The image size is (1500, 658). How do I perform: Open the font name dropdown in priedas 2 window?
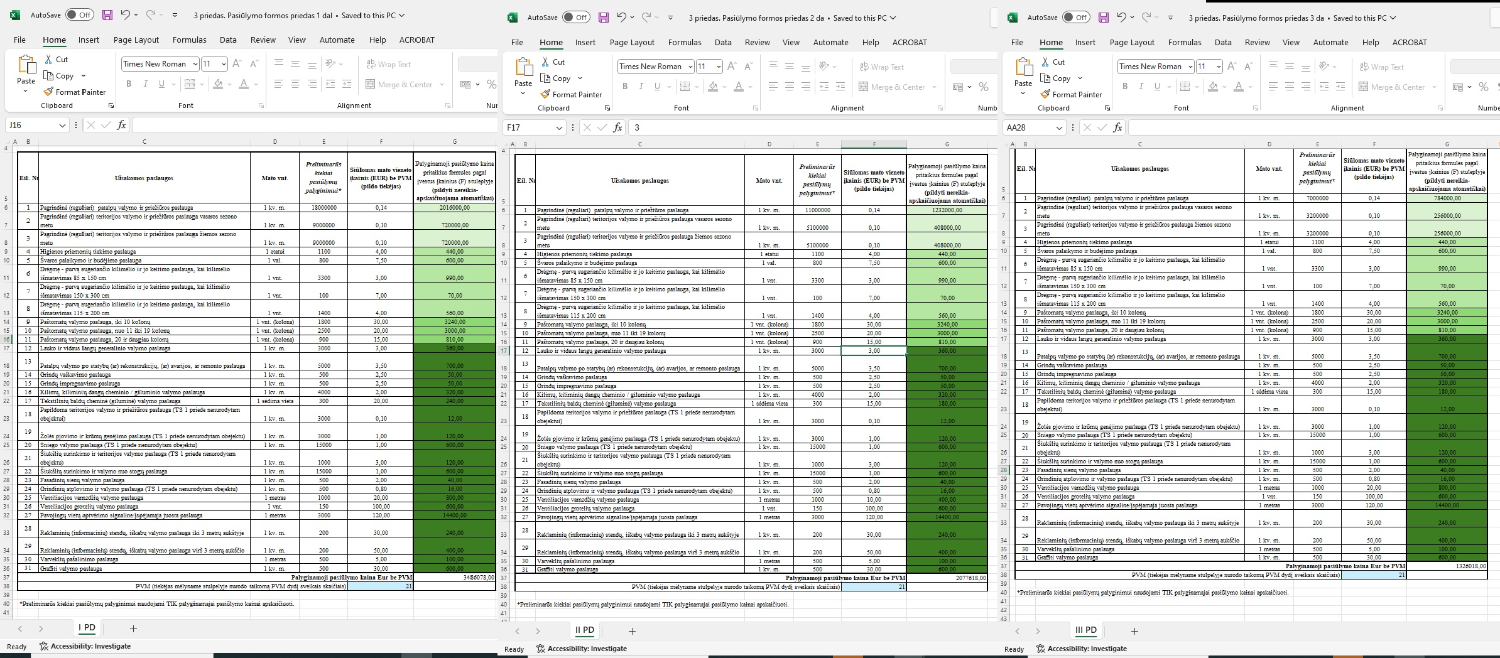pos(690,67)
